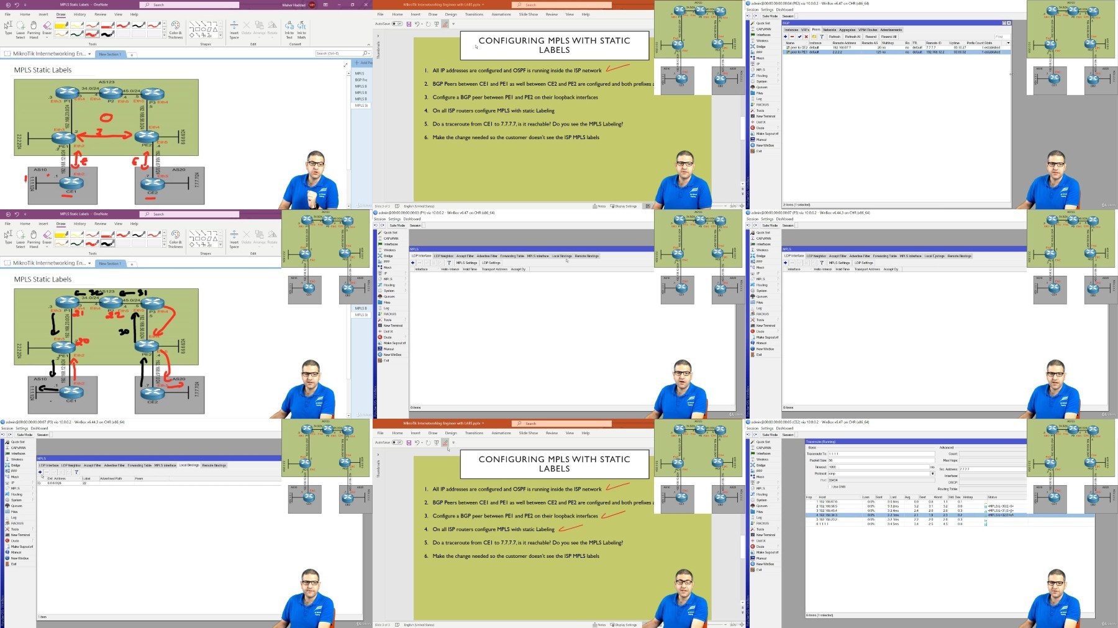Open MPLS Settings in the P1 MPLS window
This screenshot has width=1118, height=628.
pos(467,263)
